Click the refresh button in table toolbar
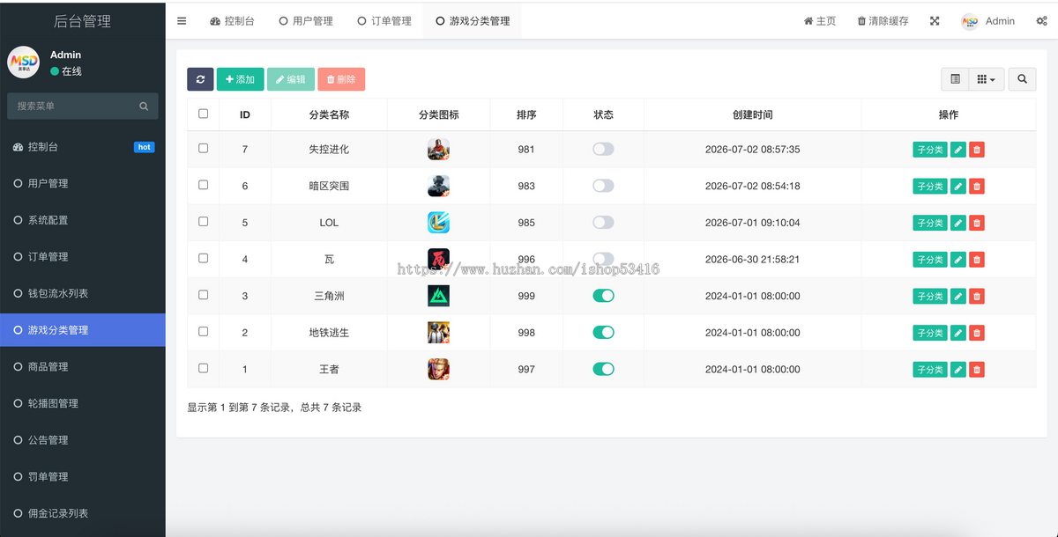 200,79
